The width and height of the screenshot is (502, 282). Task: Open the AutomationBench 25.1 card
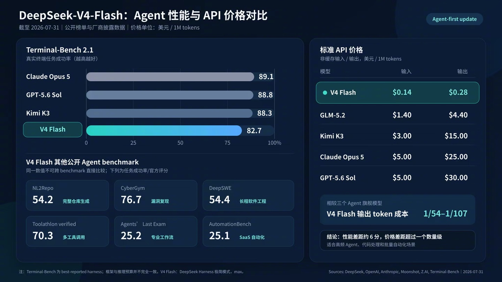(x=248, y=232)
